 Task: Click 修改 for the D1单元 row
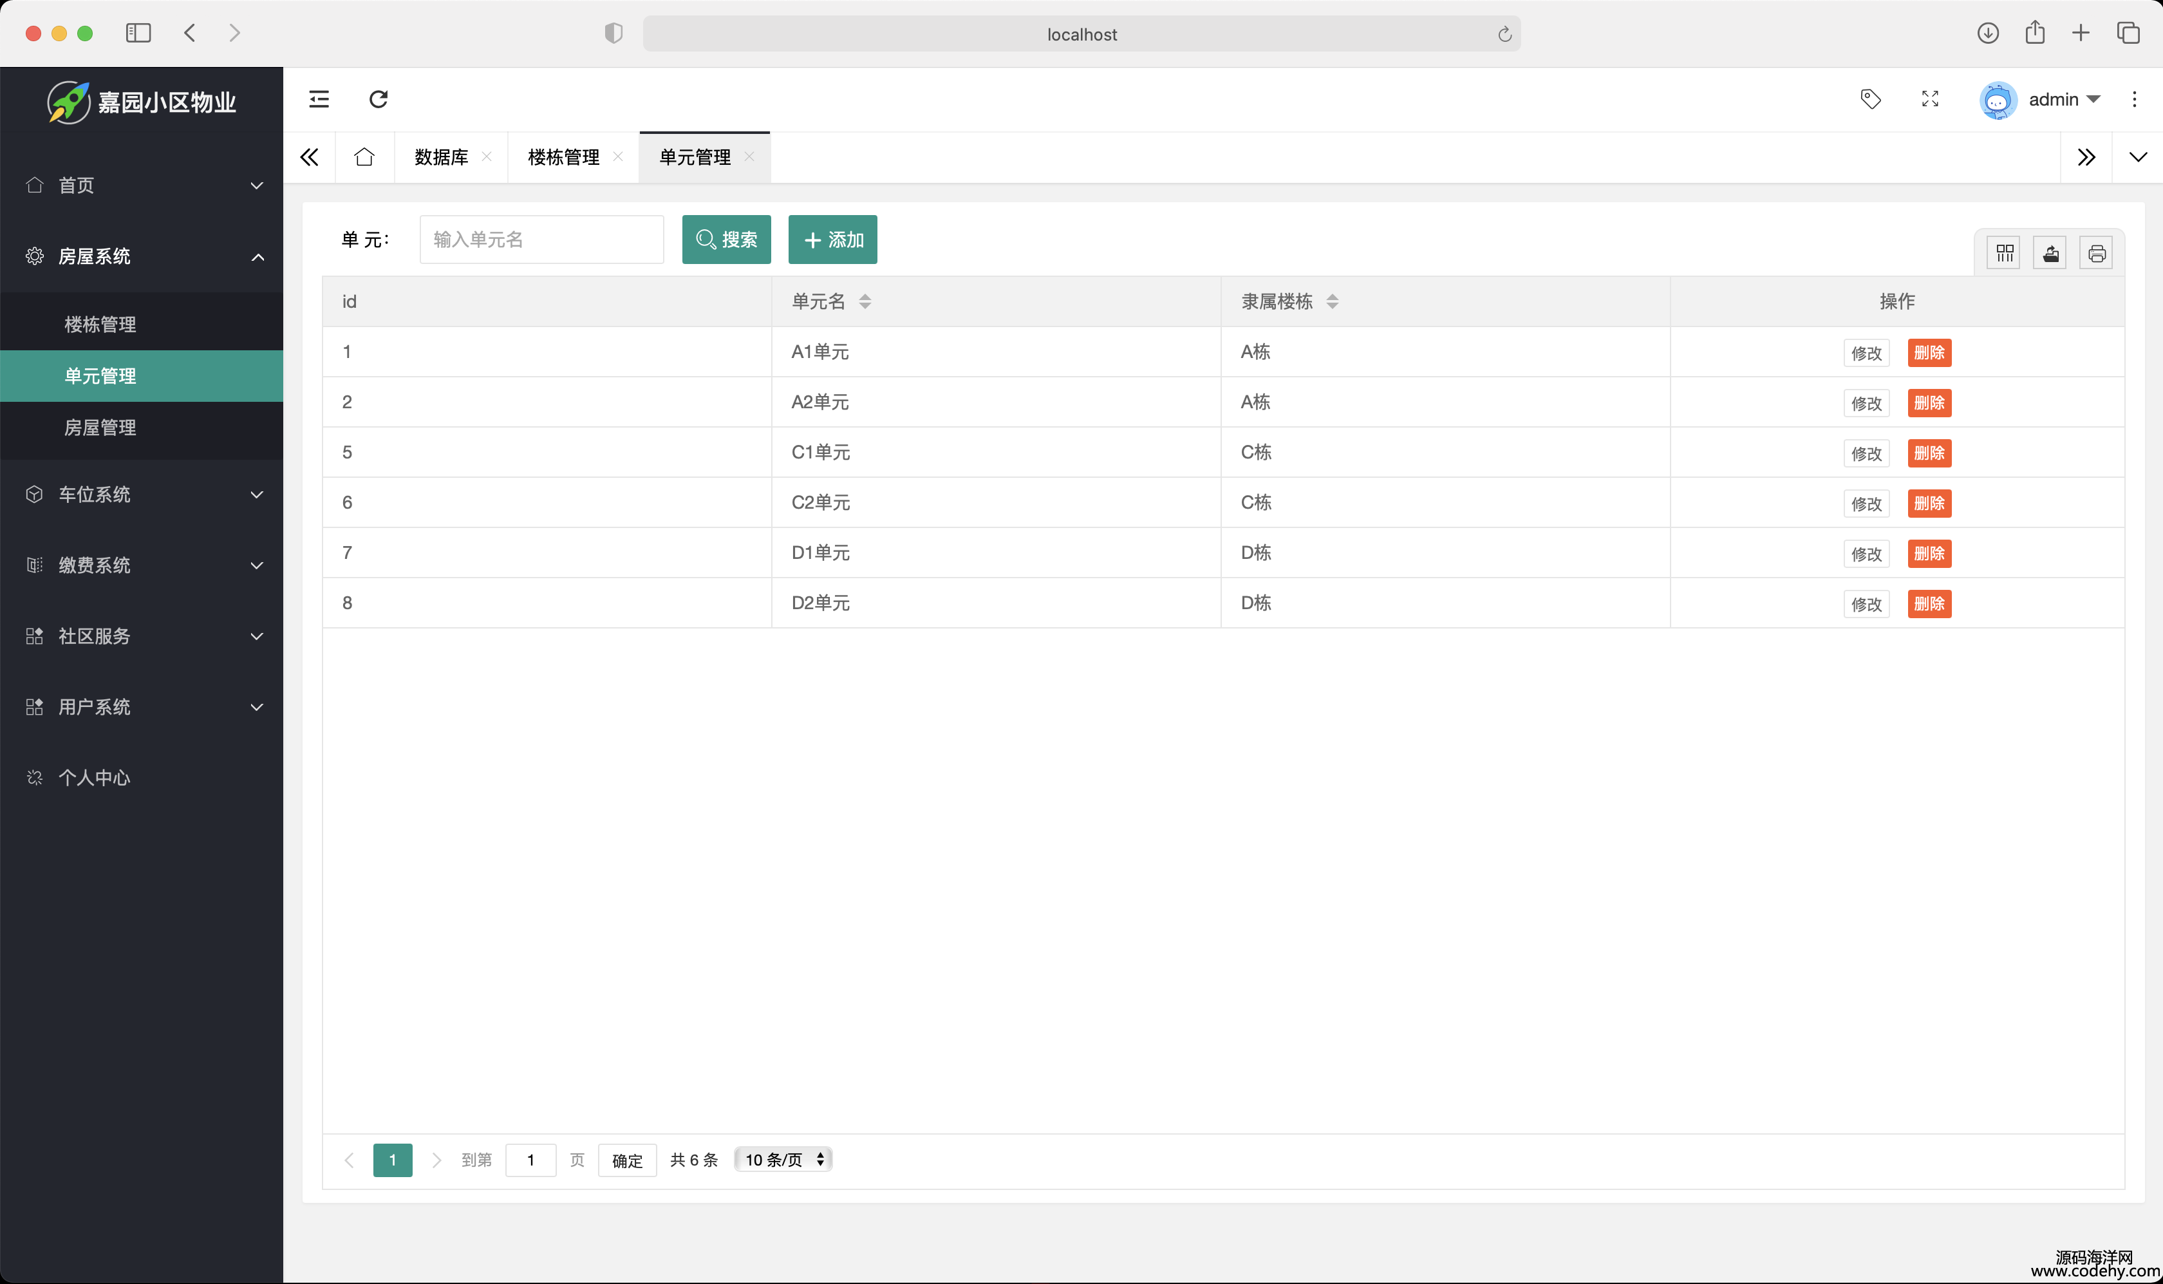(1866, 554)
